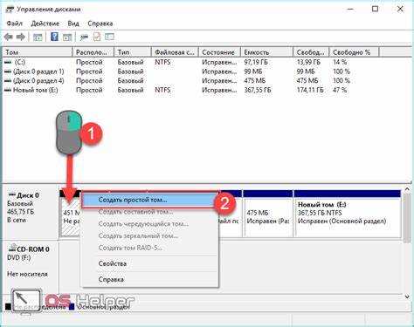Screen dimensions: 414x327
Task: Click the rightmost toolbar view-settings icon
Action: tap(109, 37)
